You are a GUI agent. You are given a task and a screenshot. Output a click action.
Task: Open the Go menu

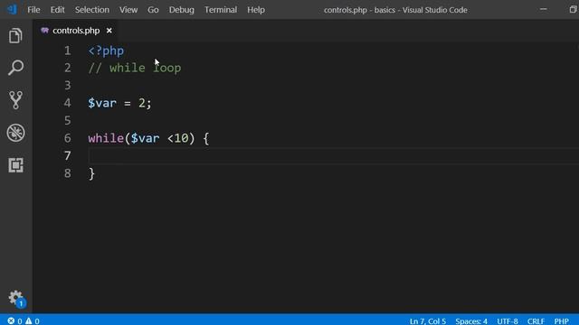point(153,10)
